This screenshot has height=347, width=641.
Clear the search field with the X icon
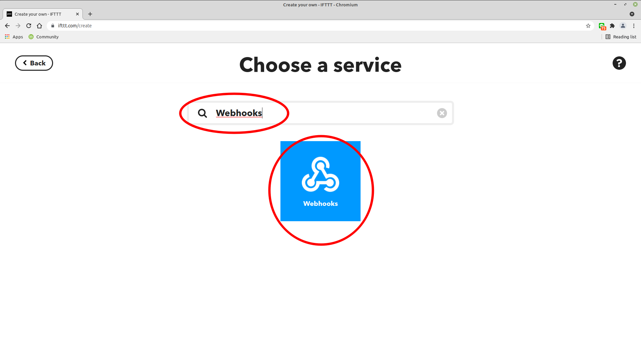(x=442, y=113)
